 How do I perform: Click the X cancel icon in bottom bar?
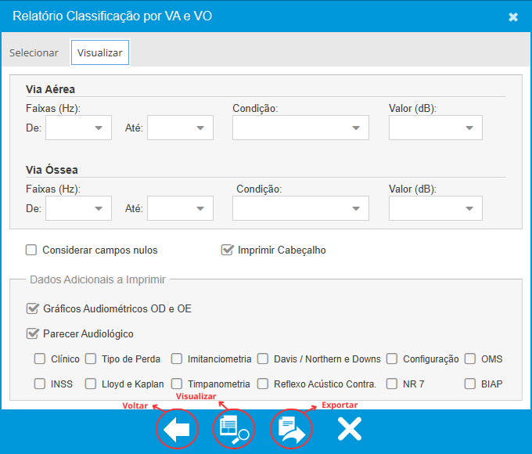click(x=349, y=430)
